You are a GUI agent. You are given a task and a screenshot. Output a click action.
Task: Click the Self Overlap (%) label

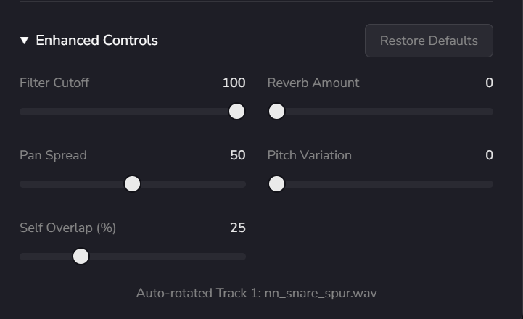67,228
